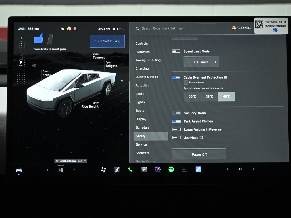Open the Navigation map app icon
The height and width of the screenshot is (218, 291).
(117, 169)
